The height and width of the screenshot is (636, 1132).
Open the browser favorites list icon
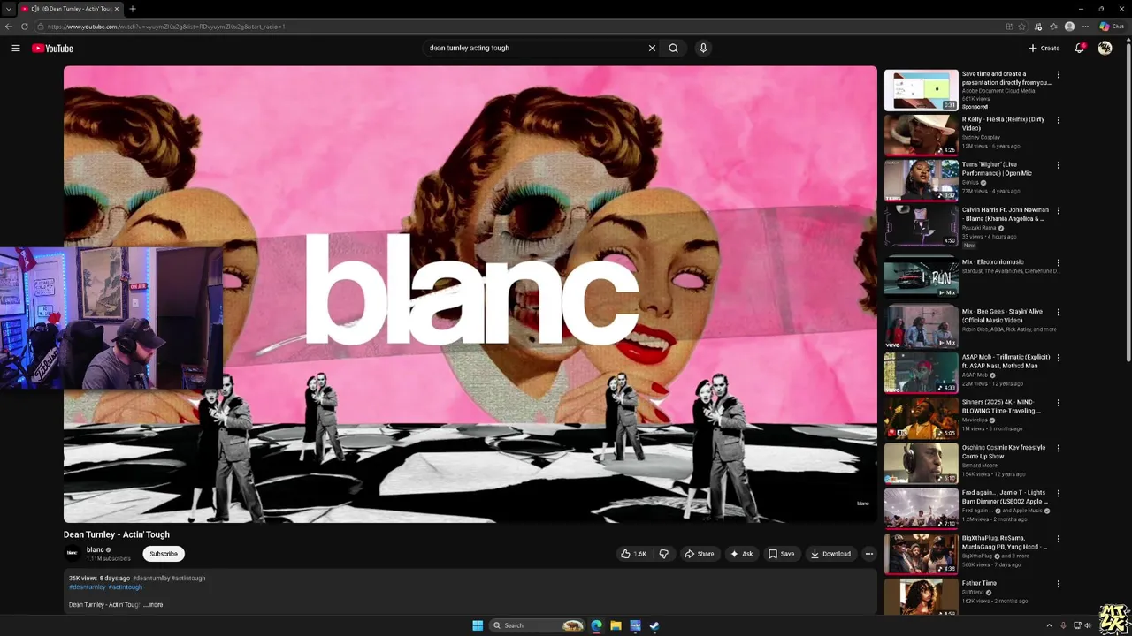1053,26
